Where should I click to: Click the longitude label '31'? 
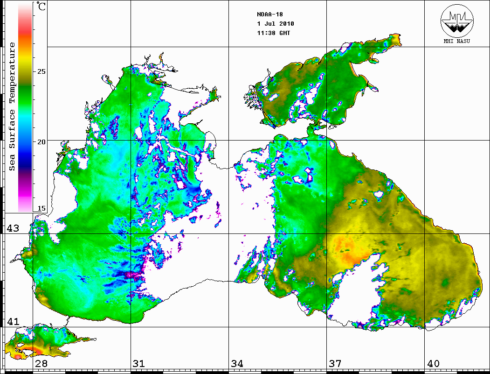tap(139, 363)
